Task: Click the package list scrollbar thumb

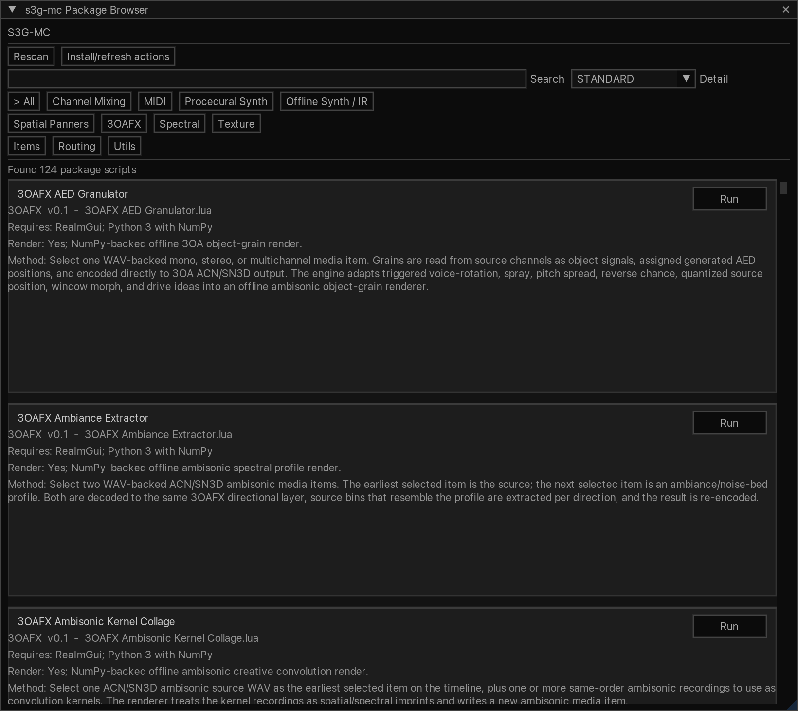Action: click(x=783, y=188)
